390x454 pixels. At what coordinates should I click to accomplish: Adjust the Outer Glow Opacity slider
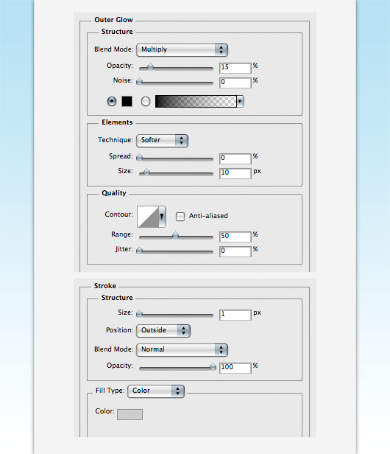150,68
